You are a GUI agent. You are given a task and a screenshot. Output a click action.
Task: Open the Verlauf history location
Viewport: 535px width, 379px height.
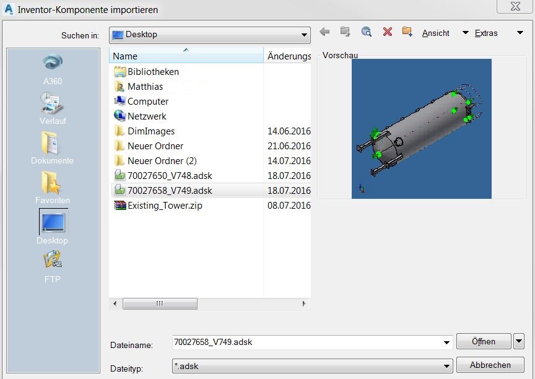[53, 108]
